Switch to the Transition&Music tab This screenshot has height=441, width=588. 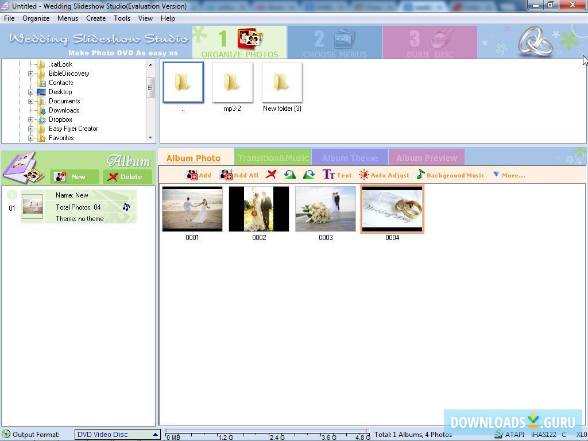click(x=273, y=157)
